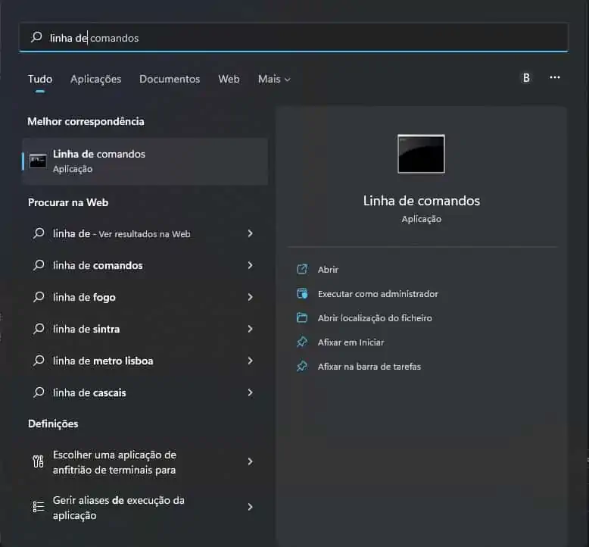589x547 pixels.
Task: Open 'Escolher uma aplicação de anfitrião de terminais' setting
Action: (x=145, y=462)
